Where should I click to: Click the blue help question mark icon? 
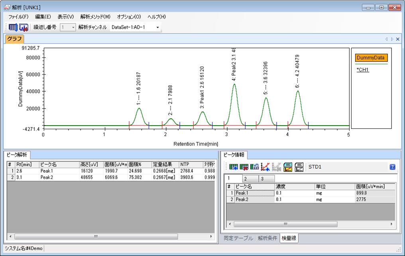[x=392, y=167]
